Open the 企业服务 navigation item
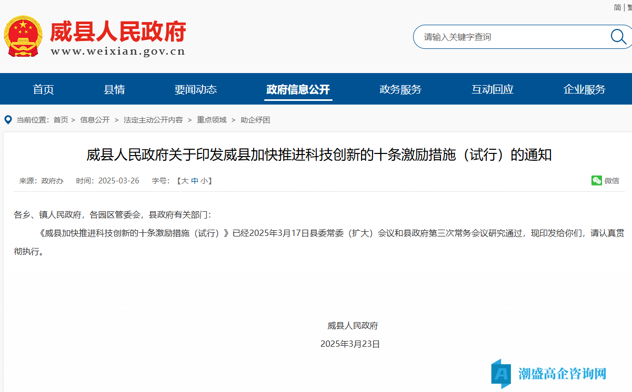Screen dimensions: 632x392 pos(584,89)
